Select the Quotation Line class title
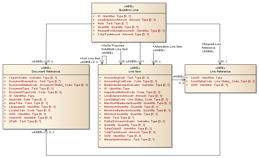Image resolution: width=259 pixels, height=158 pixels. 129,10
